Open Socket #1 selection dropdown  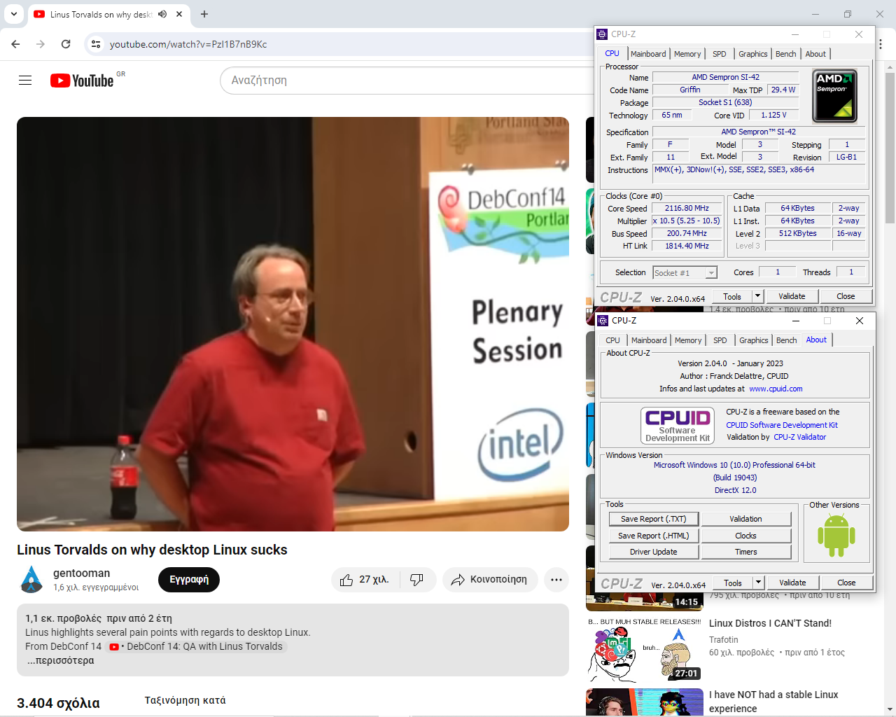pyautogui.click(x=685, y=273)
